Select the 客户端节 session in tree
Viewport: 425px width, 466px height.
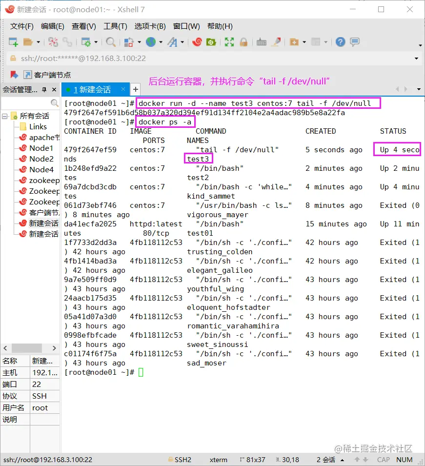(39, 212)
